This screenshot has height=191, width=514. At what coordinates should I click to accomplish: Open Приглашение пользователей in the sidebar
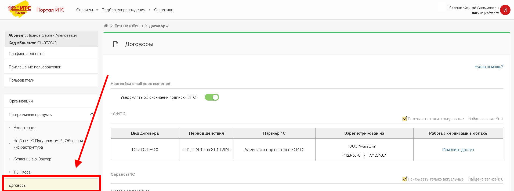[35, 67]
